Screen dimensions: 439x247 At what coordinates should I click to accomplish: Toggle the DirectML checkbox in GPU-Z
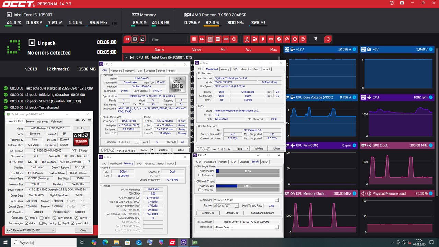click(x=76, y=218)
